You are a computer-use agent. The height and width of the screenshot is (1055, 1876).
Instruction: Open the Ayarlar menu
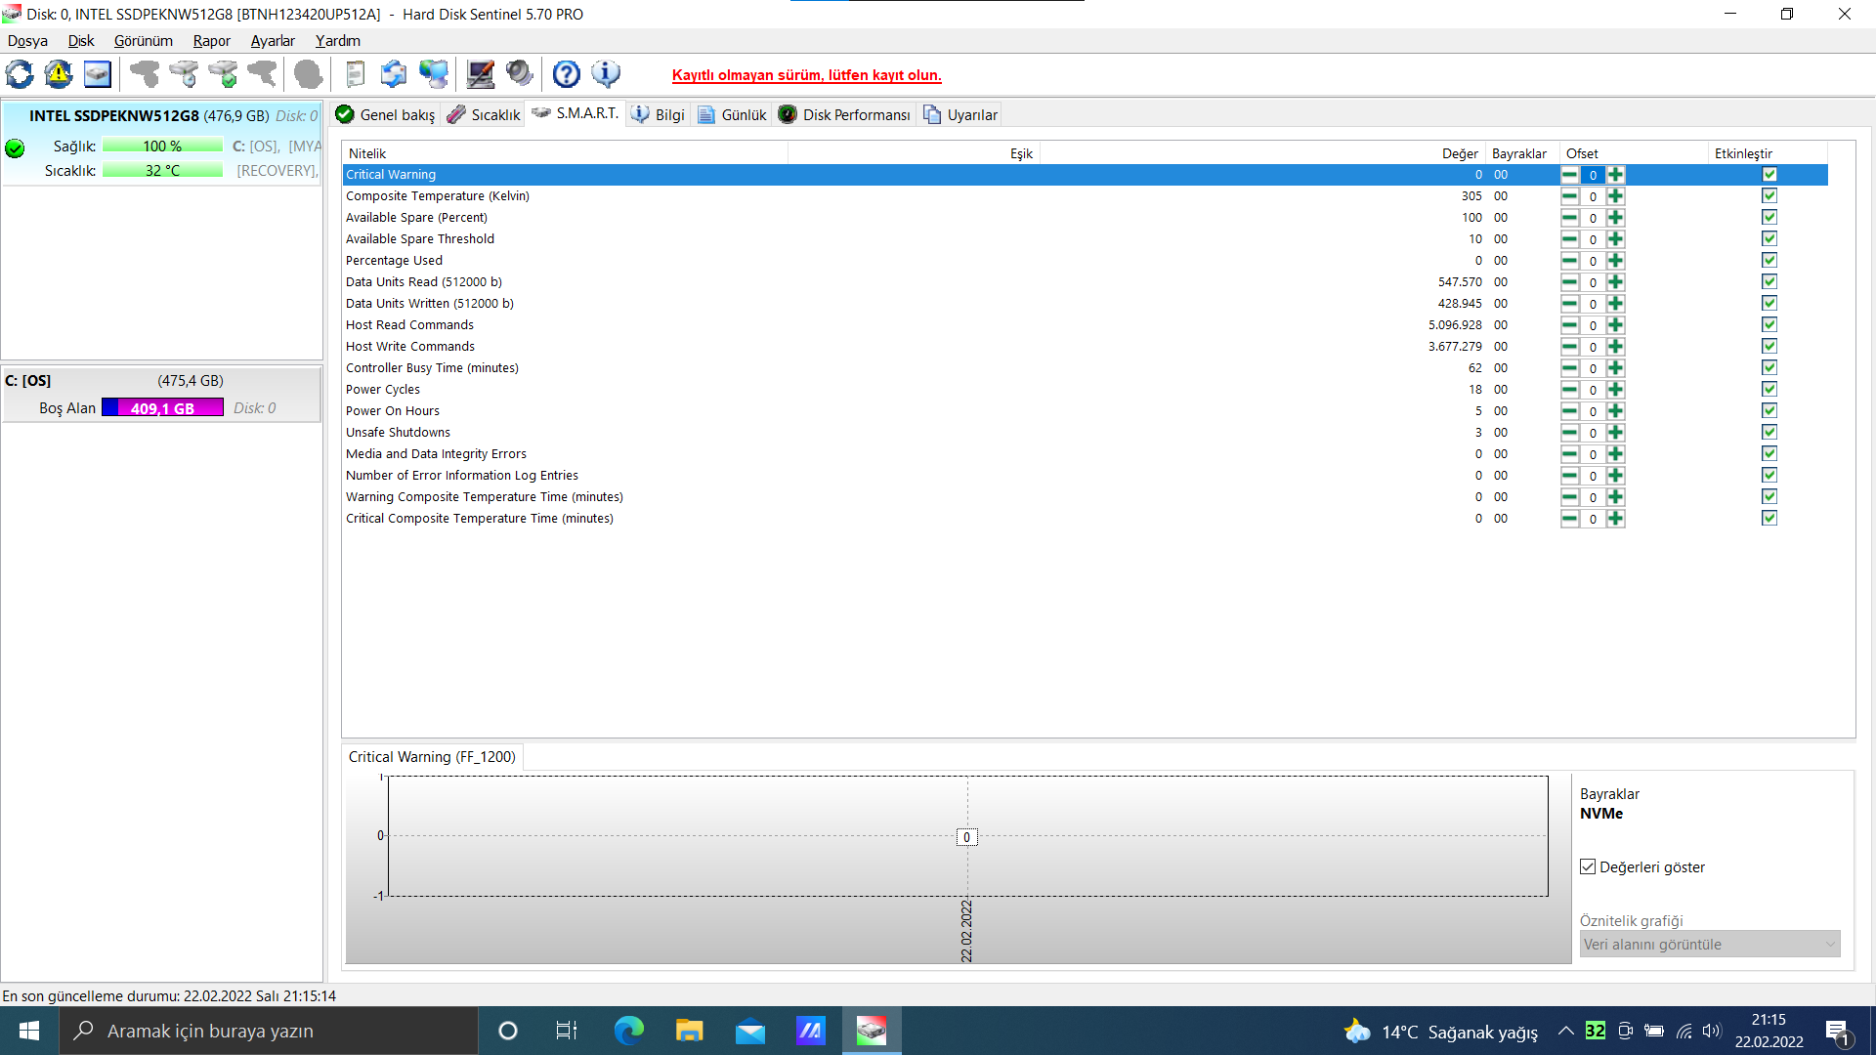[273, 41]
